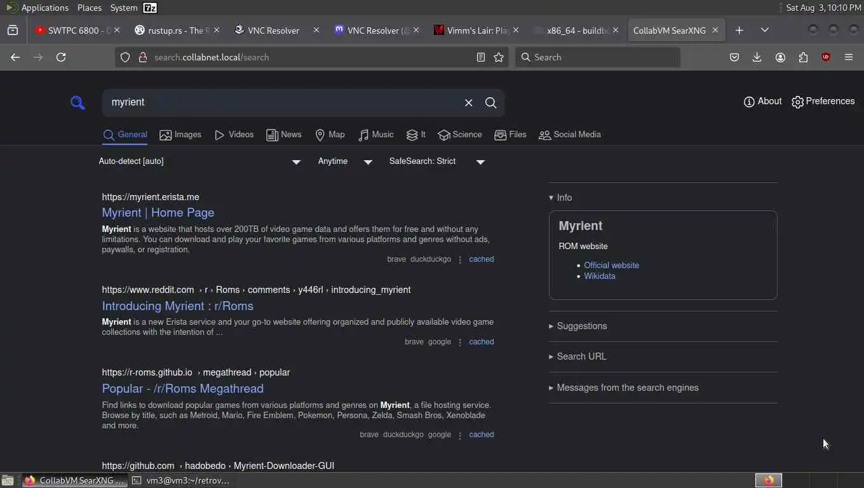Screen dimensions: 864x488
Task: Switch to the Social Media category
Action: point(570,135)
